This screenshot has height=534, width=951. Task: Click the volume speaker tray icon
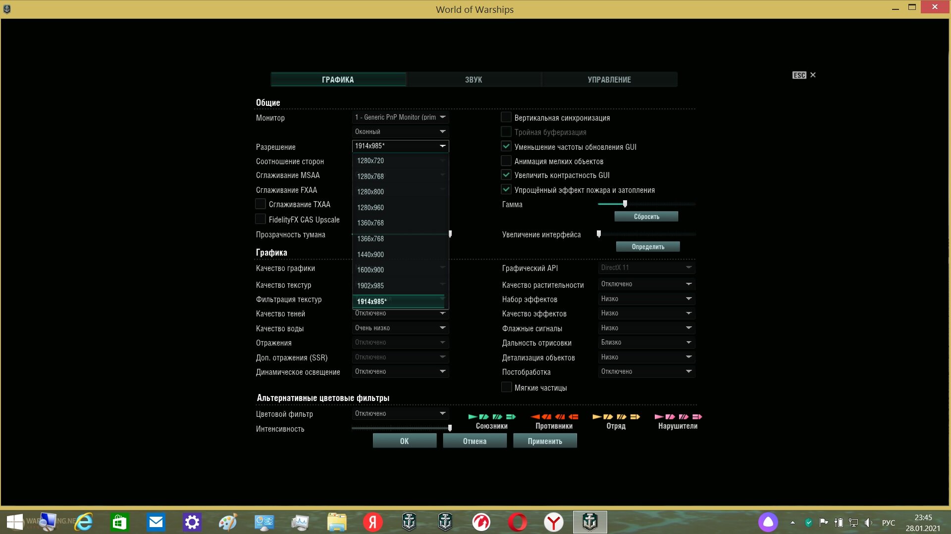pos(868,523)
